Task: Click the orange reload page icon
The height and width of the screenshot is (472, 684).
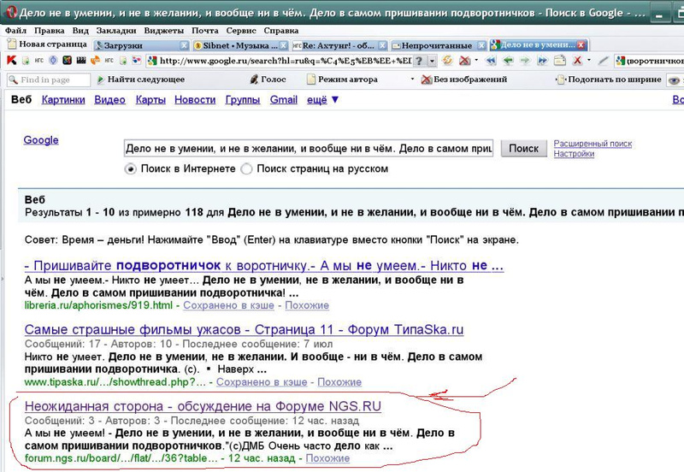Action: (447, 61)
